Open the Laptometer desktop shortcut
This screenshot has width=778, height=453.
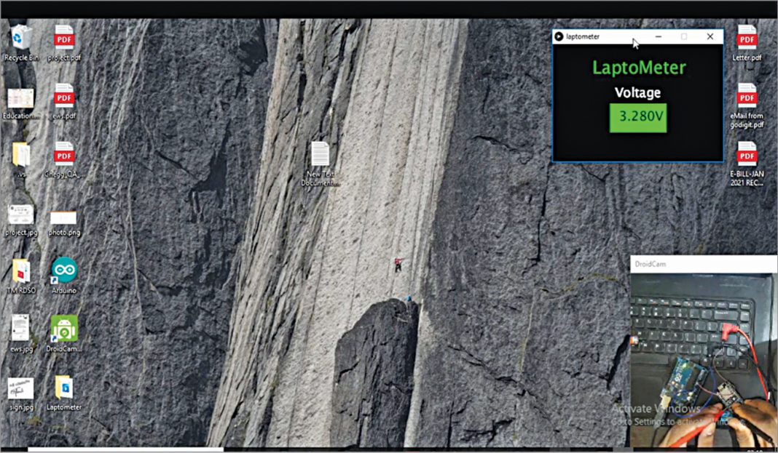(x=63, y=389)
